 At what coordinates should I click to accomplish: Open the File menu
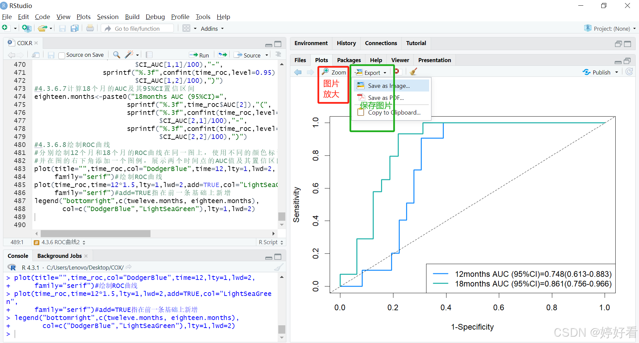pos(7,17)
